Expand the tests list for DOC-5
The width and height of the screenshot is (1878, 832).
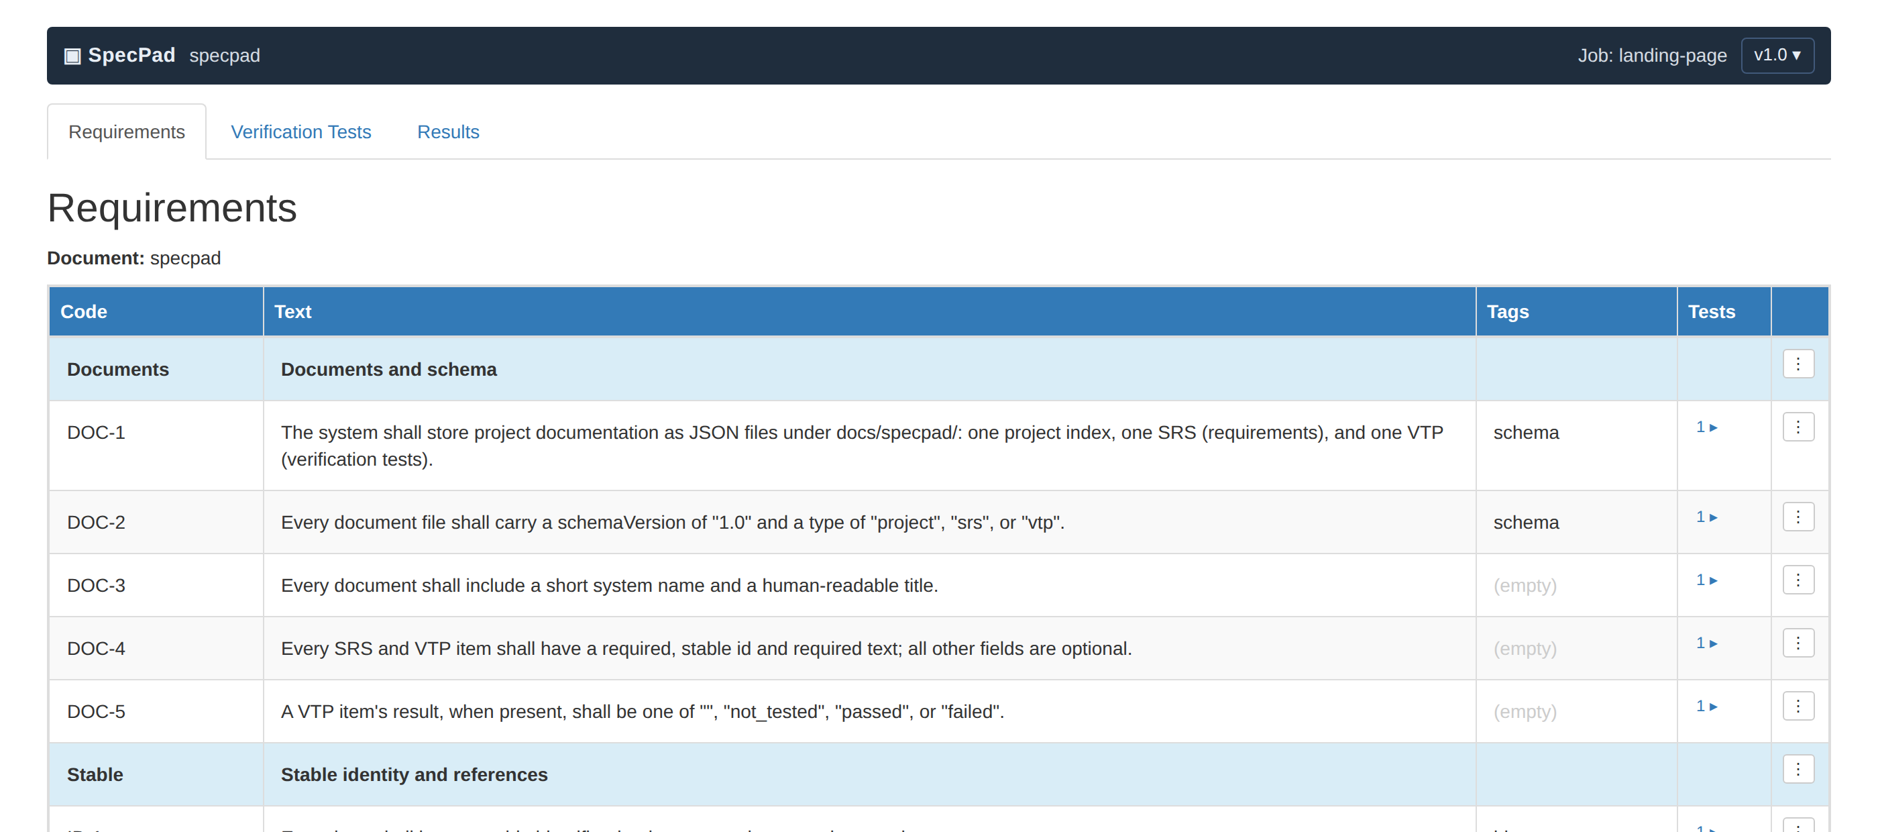tap(1707, 707)
